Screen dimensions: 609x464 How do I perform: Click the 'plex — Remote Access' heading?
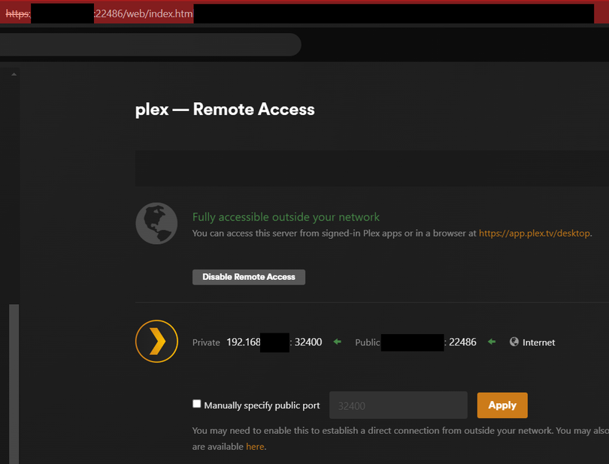click(x=225, y=110)
